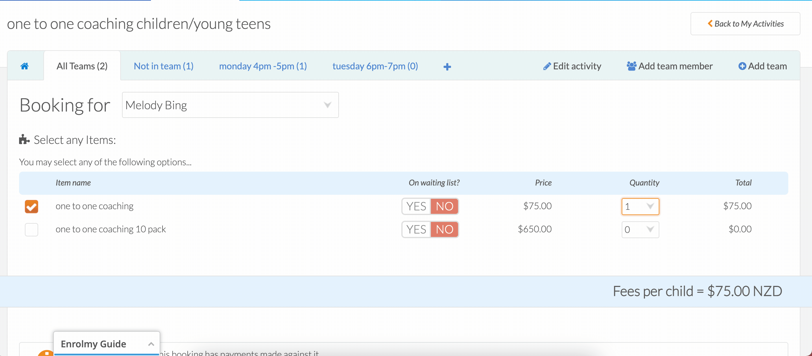Click the one to one coaching 10 pack name
The image size is (812, 356).
coord(111,229)
